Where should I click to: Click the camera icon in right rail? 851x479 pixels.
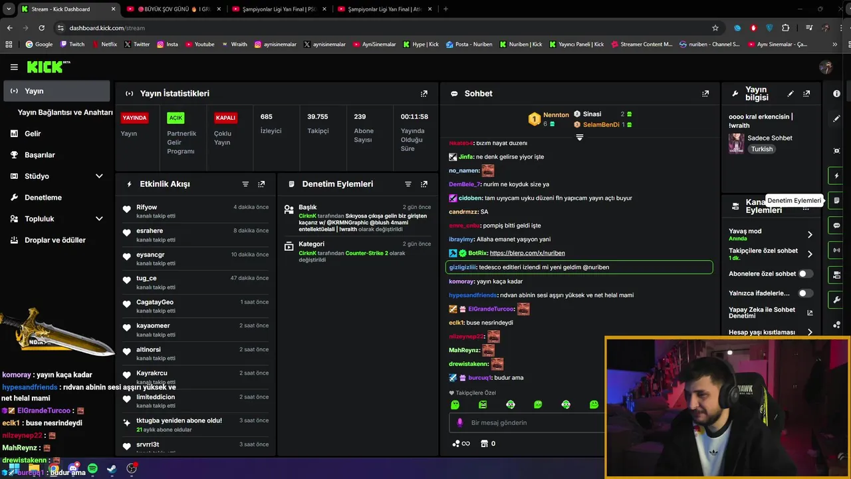[x=836, y=275]
